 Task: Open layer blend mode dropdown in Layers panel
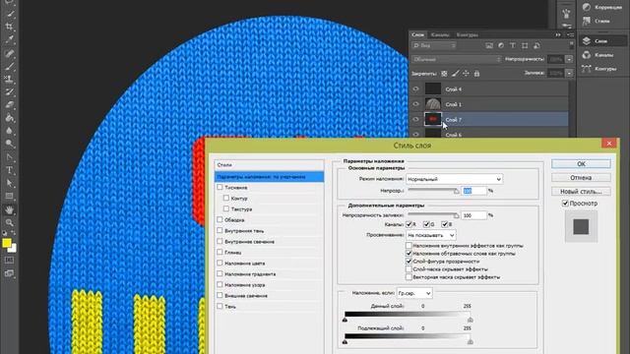click(x=457, y=59)
